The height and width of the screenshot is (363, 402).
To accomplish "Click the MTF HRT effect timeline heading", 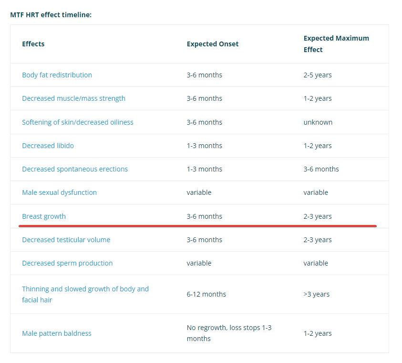I will pyautogui.click(x=51, y=15).
